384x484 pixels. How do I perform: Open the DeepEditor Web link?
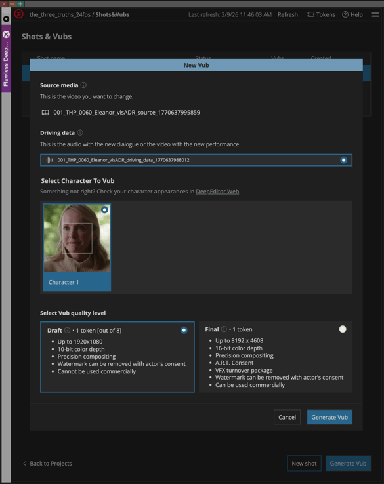217,192
